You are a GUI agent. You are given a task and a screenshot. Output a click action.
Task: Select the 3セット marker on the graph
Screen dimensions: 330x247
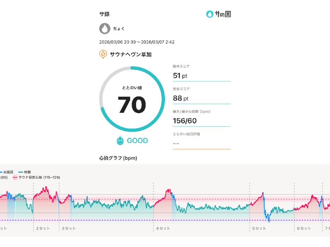pyautogui.click(x=68, y=228)
